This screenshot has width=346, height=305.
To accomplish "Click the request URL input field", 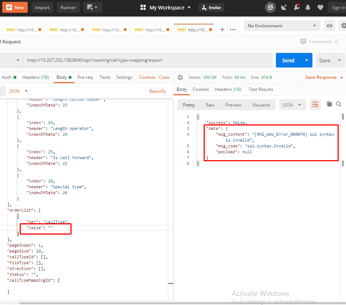I will 147,60.
